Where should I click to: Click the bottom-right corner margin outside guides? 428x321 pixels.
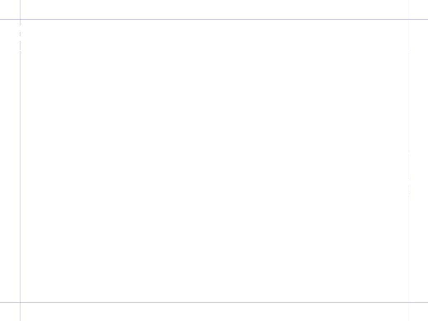419,312
